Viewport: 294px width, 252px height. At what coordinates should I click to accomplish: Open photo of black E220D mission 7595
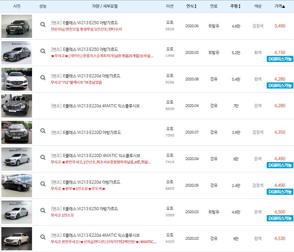point(17,132)
